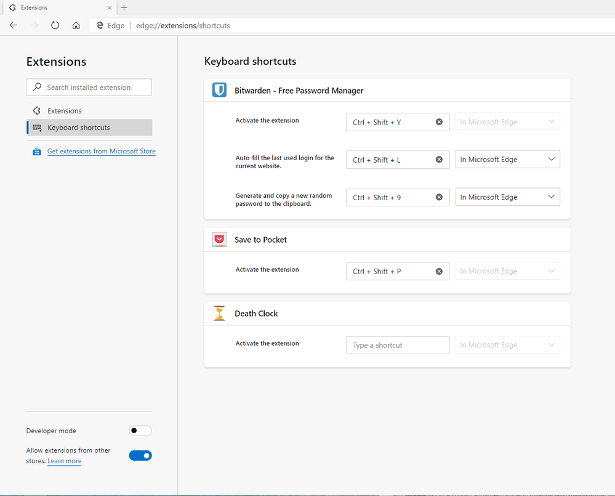Click the Ctrl + Shift + 9 shortcut field
The width and height of the screenshot is (615, 496).
[x=398, y=197]
